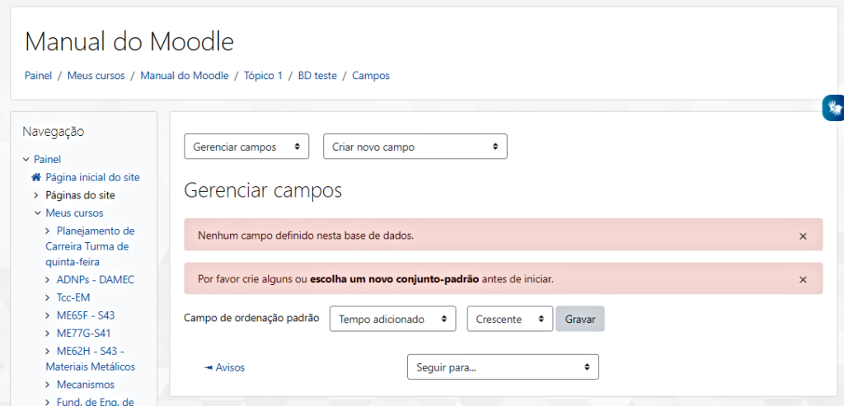The width and height of the screenshot is (844, 406).
Task: Open ME62H - S43 Materiais Metálicos course
Action: (x=91, y=359)
